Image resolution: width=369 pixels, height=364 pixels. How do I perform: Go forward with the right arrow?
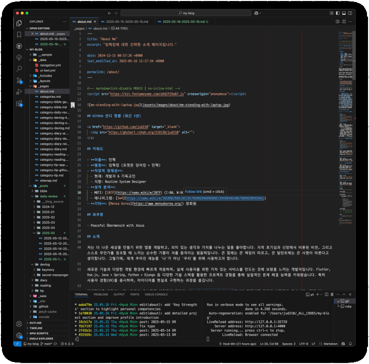(x=116, y=13)
